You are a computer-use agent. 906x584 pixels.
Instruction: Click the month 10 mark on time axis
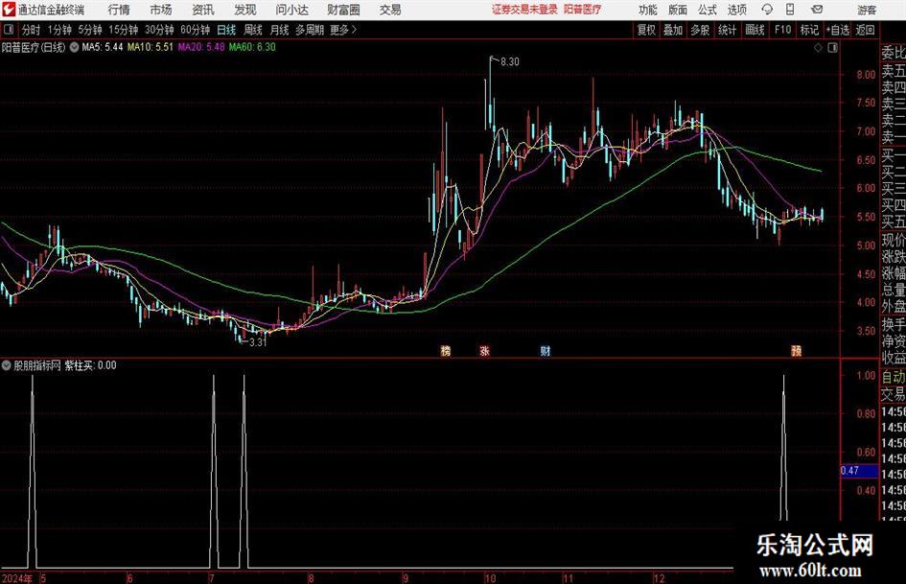coord(491,578)
